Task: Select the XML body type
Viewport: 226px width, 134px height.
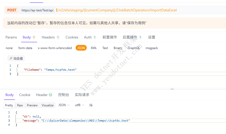Action: click(94, 48)
